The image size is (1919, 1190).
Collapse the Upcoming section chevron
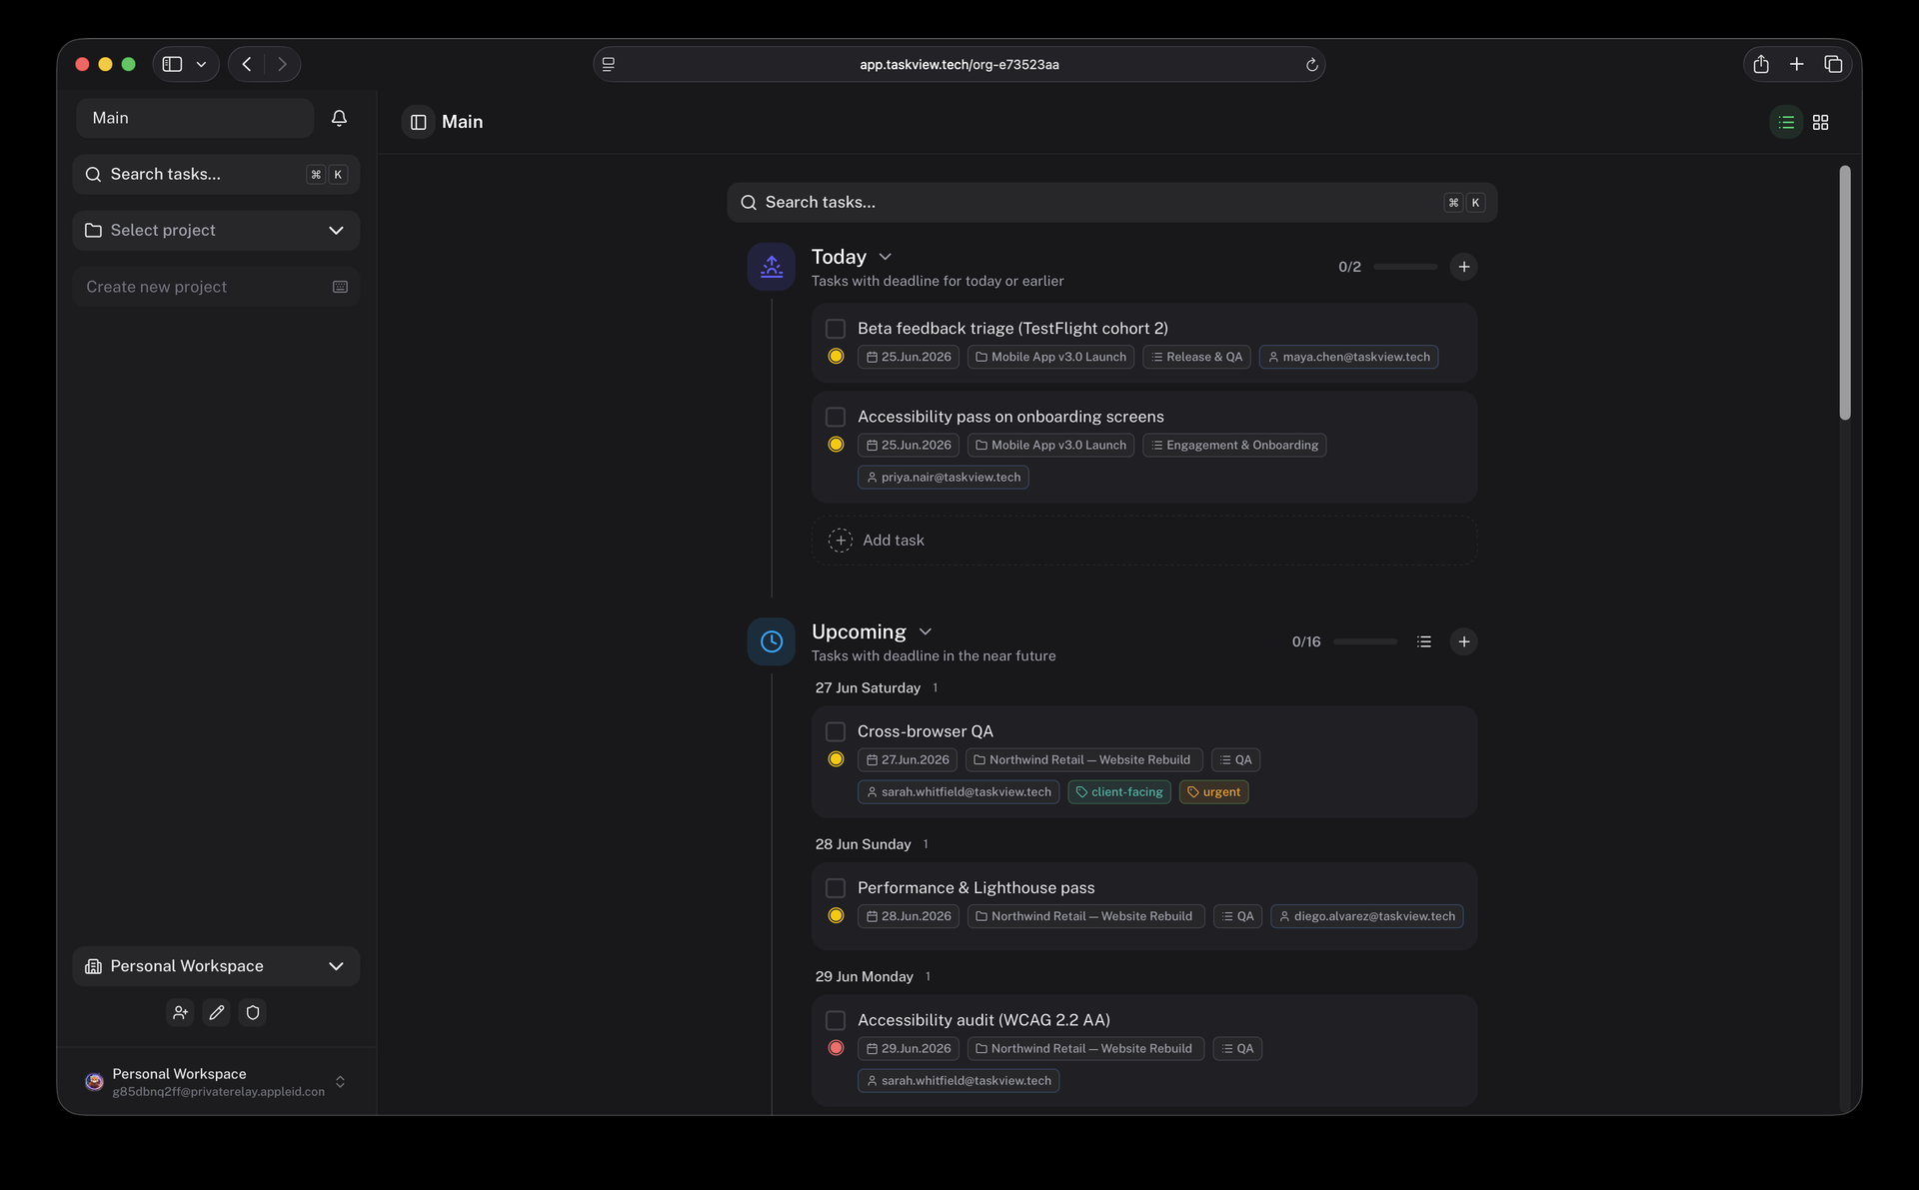pyautogui.click(x=926, y=631)
